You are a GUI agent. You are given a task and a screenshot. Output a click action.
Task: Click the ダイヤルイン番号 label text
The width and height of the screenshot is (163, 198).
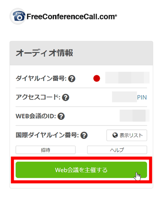coord(41,78)
